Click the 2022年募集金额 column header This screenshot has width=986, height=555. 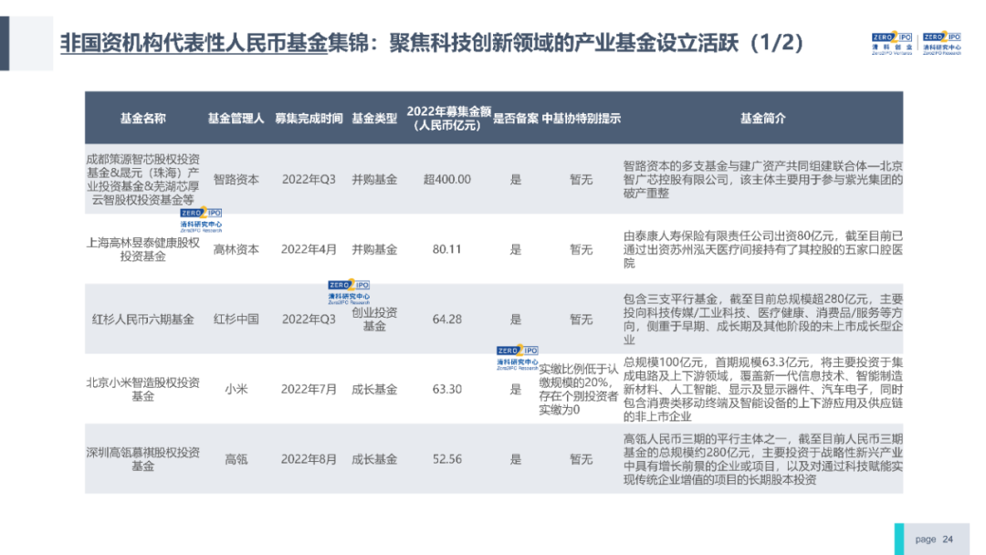[x=448, y=118]
